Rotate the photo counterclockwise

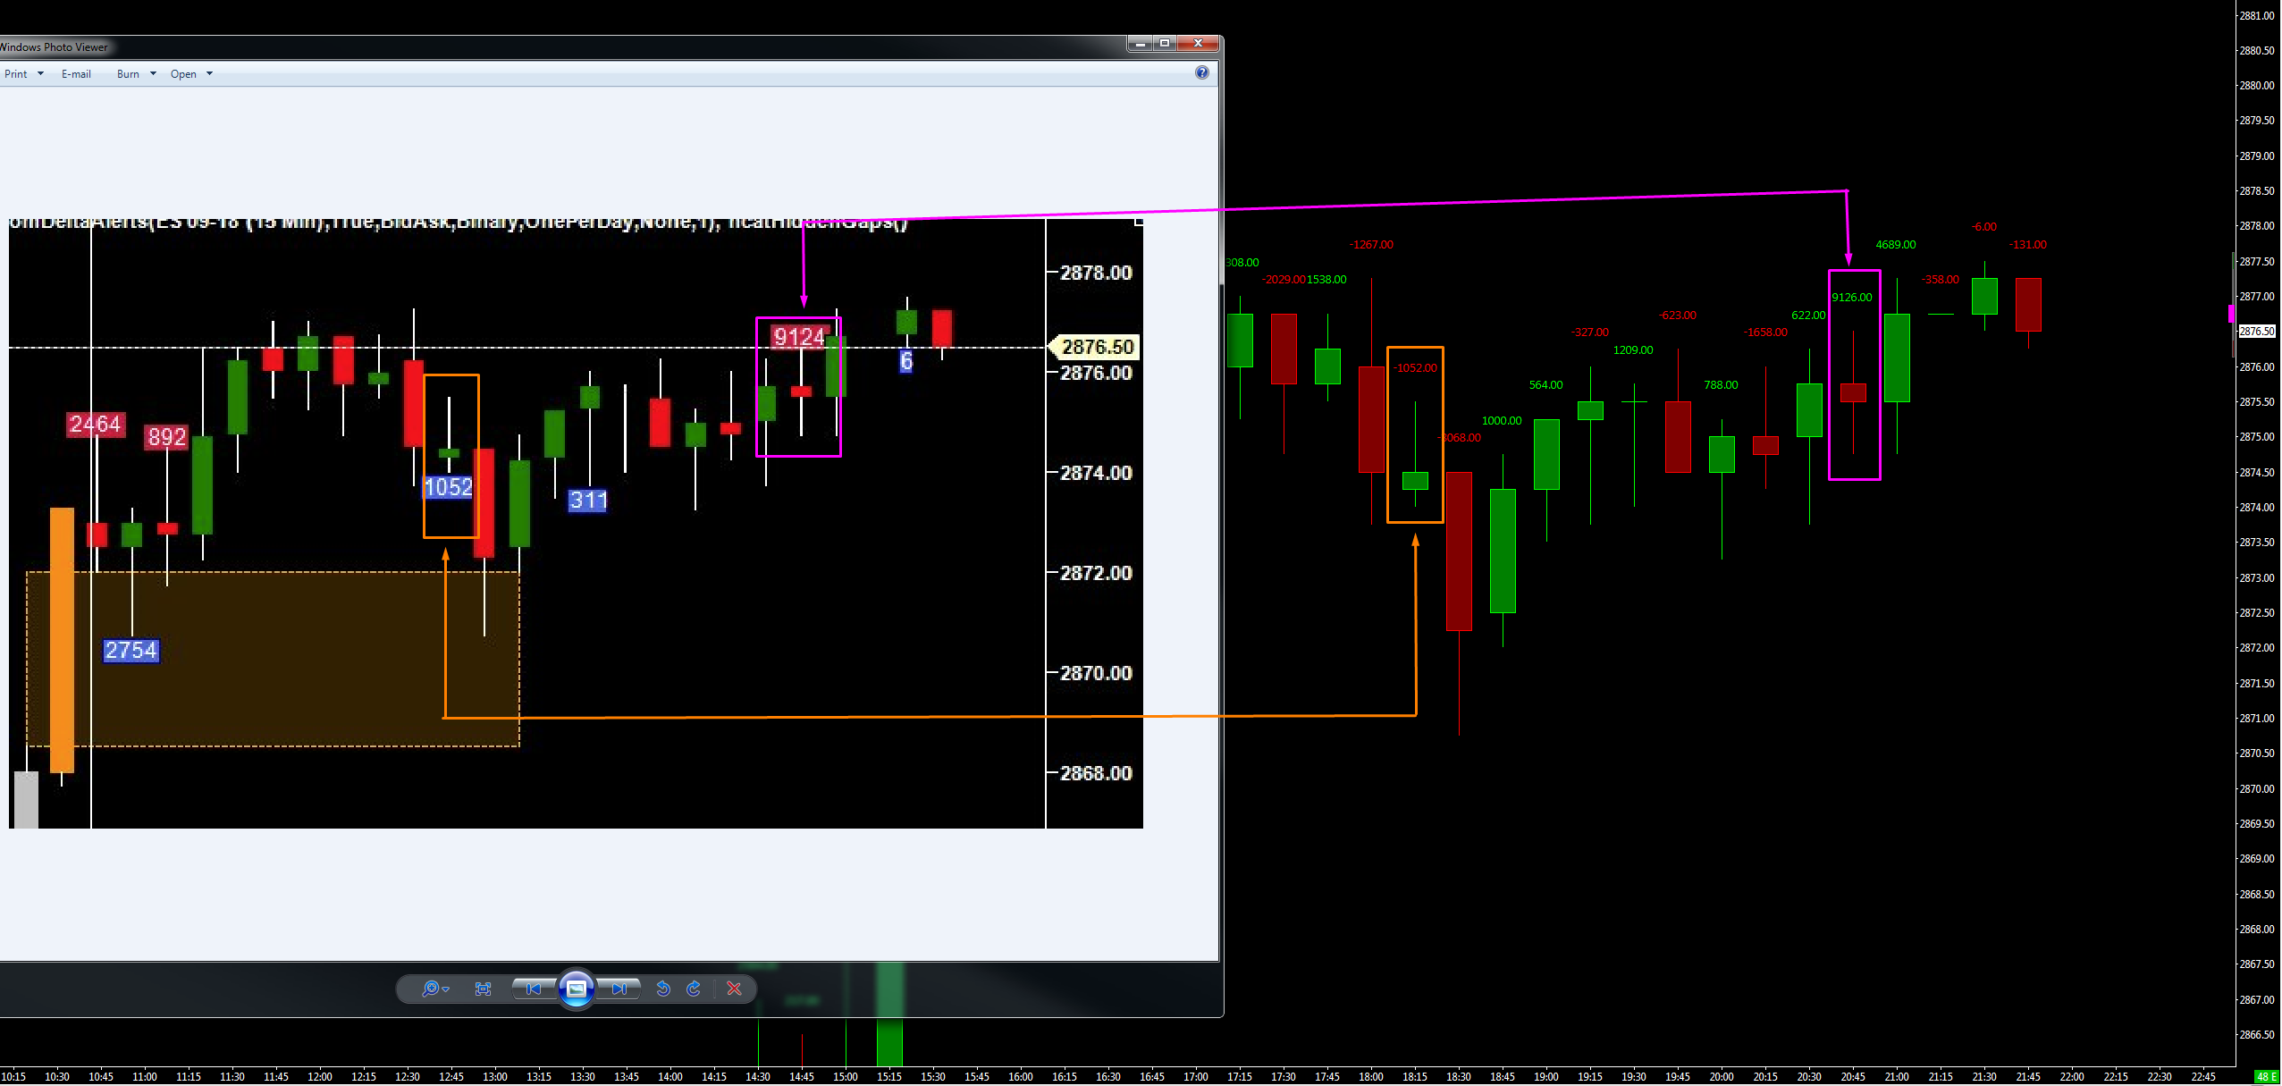[663, 989]
